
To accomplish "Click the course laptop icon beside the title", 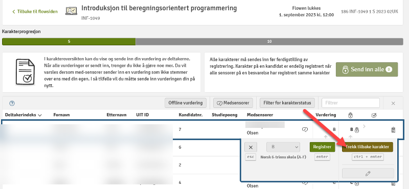I will click(x=71, y=11).
